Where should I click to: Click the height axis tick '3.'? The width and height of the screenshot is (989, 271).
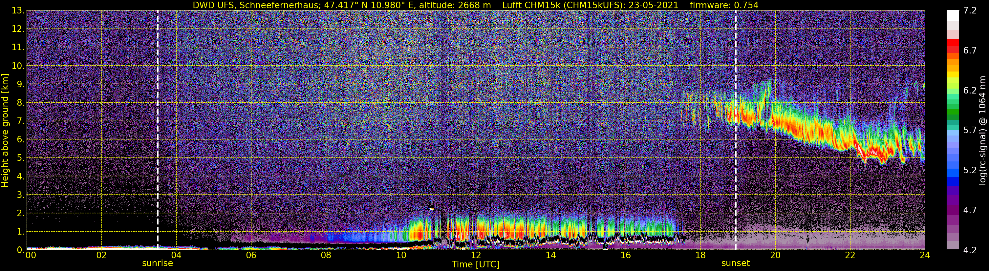coord(21,195)
